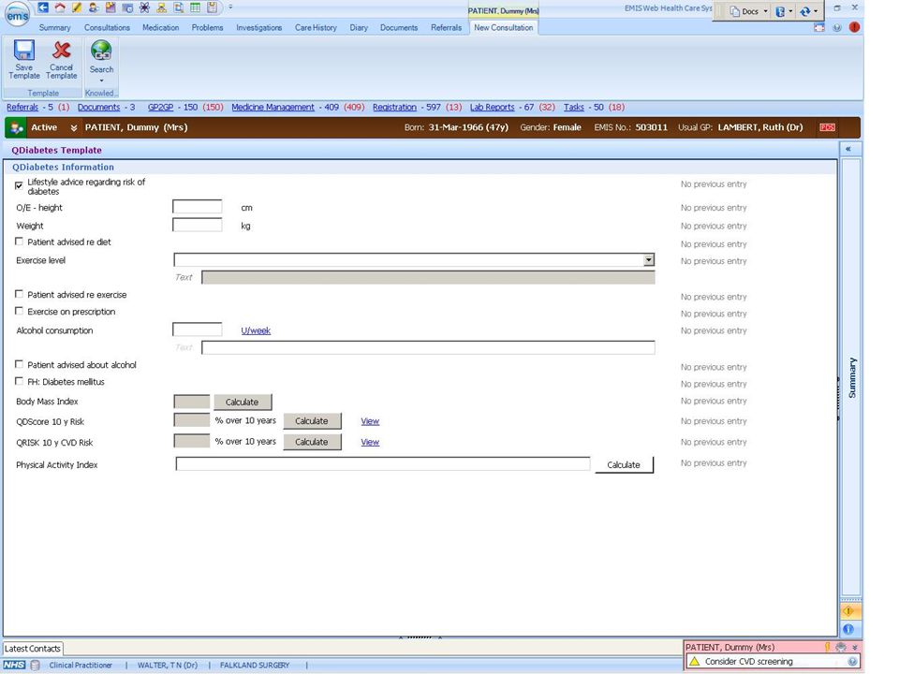Click the blue back arrow icon

click(43, 7)
